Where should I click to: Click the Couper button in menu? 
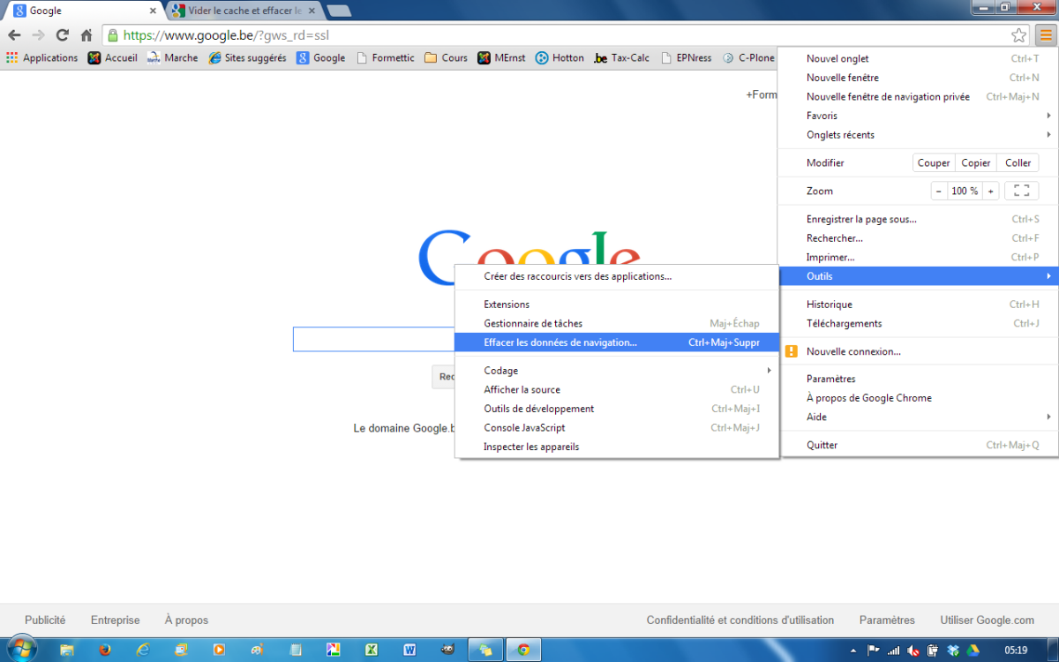[x=934, y=162]
